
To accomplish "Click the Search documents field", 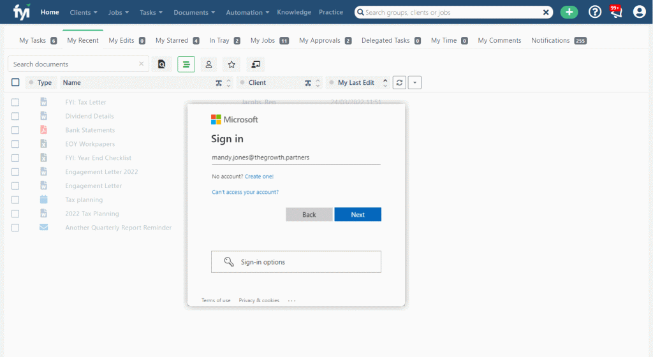I will 78,64.
